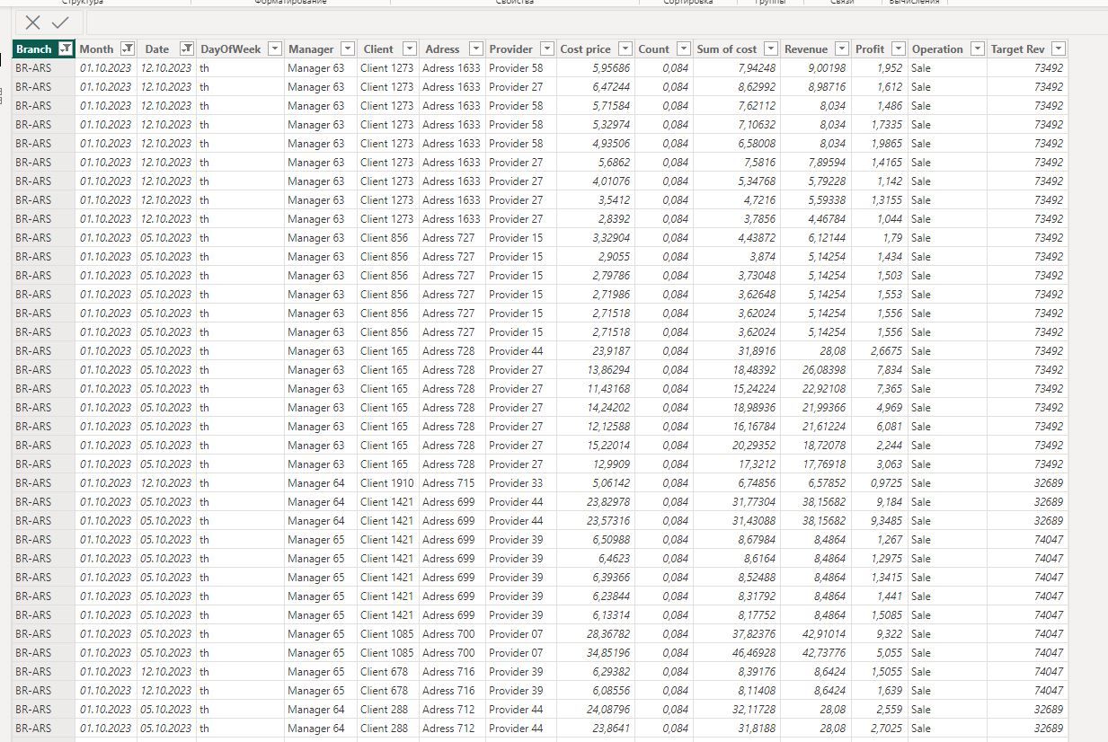This screenshot has width=1108, height=742.
Task: Open the Adress column dropdown arrow
Action: 476,49
